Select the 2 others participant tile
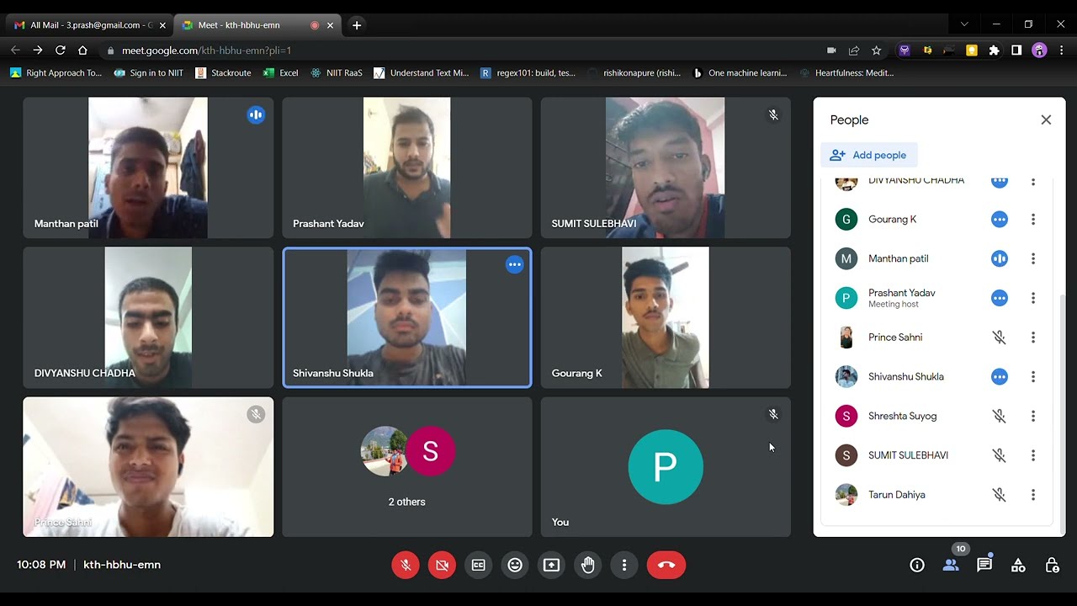Viewport: 1077px width, 606px height. 407,467
